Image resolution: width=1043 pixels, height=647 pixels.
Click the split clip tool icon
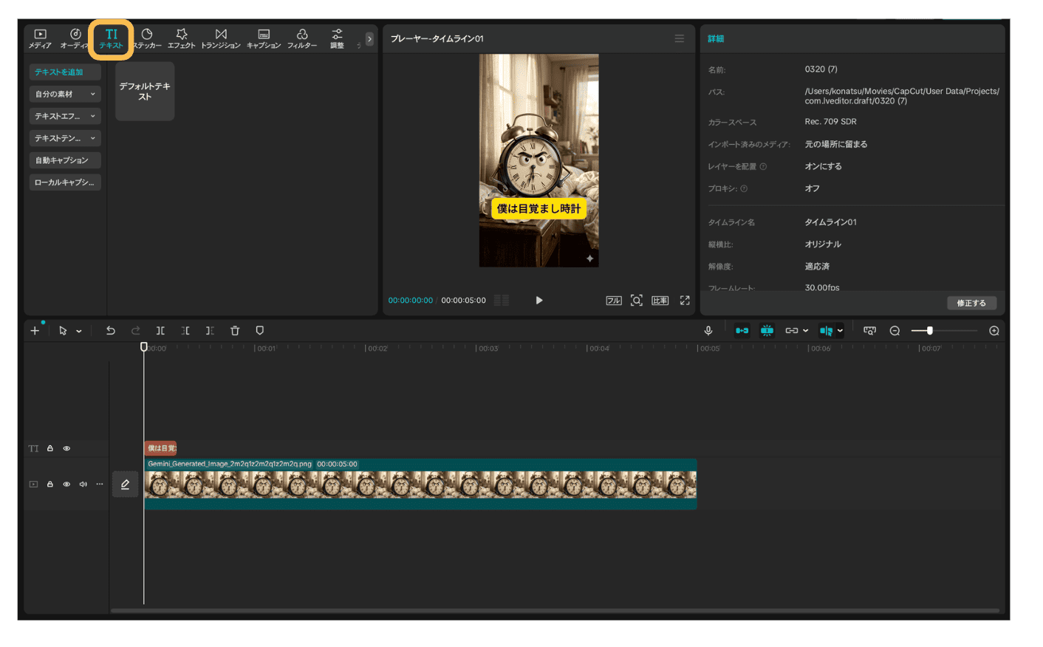pyautogui.click(x=160, y=331)
